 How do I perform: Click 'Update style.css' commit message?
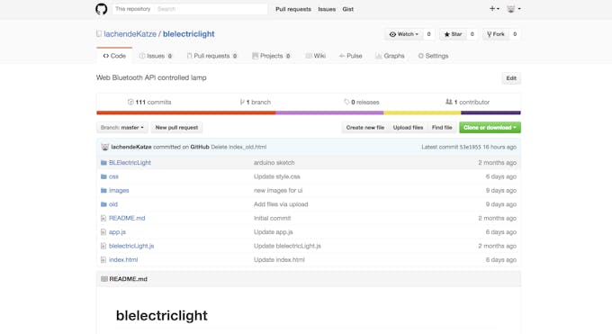pyautogui.click(x=276, y=176)
